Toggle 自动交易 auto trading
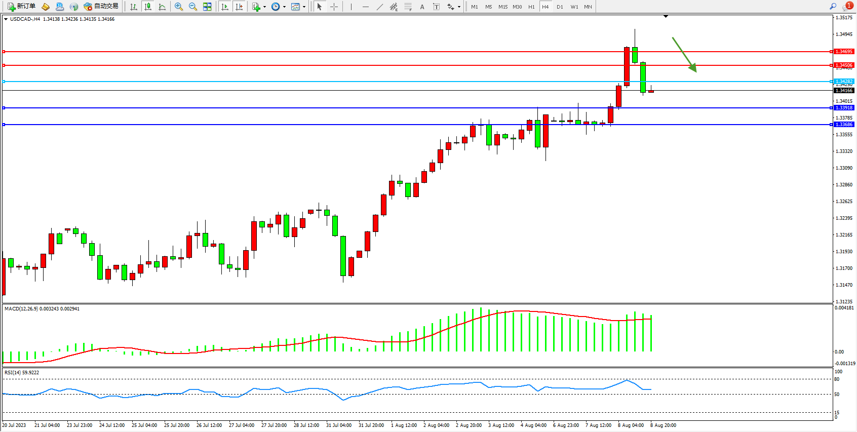 tap(101, 7)
